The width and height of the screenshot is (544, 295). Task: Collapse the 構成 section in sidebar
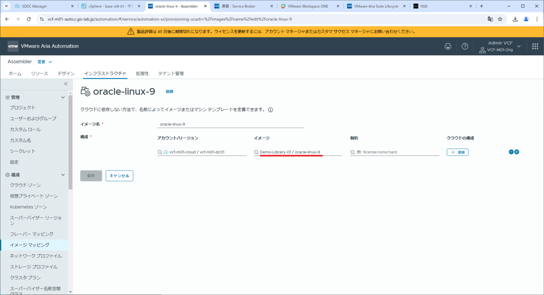[x=63, y=174]
